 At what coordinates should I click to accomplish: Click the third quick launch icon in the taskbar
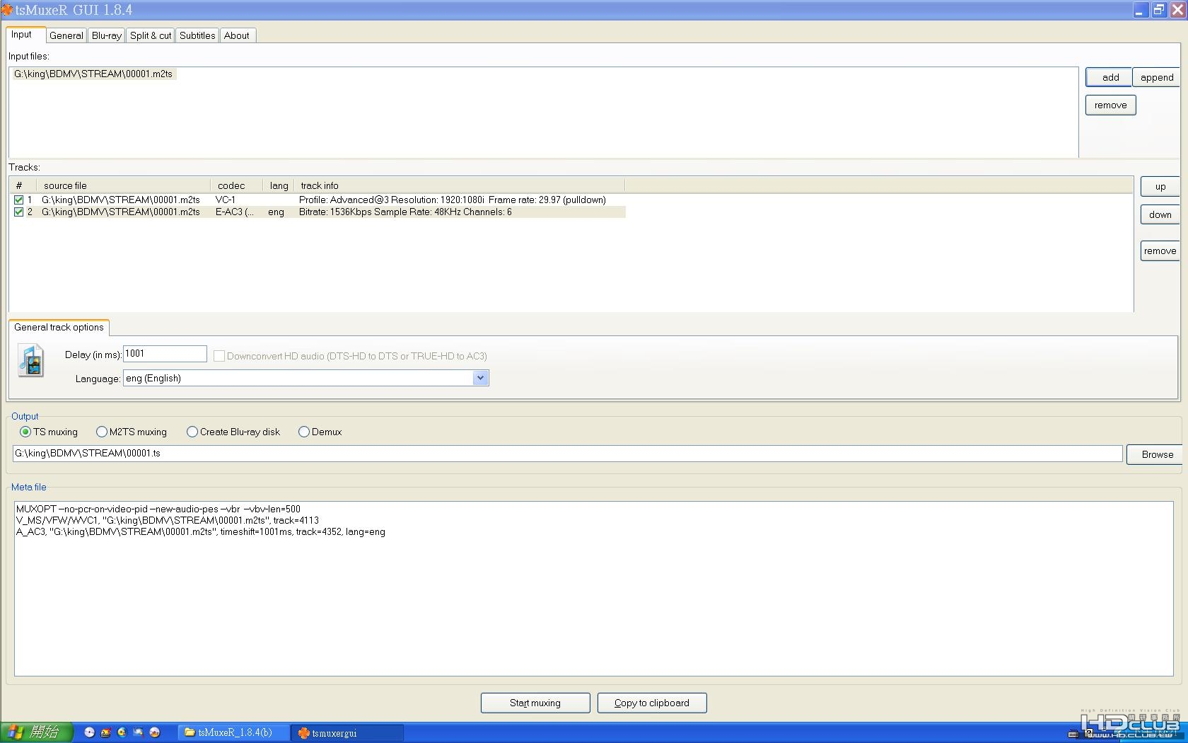[x=122, y=732]
